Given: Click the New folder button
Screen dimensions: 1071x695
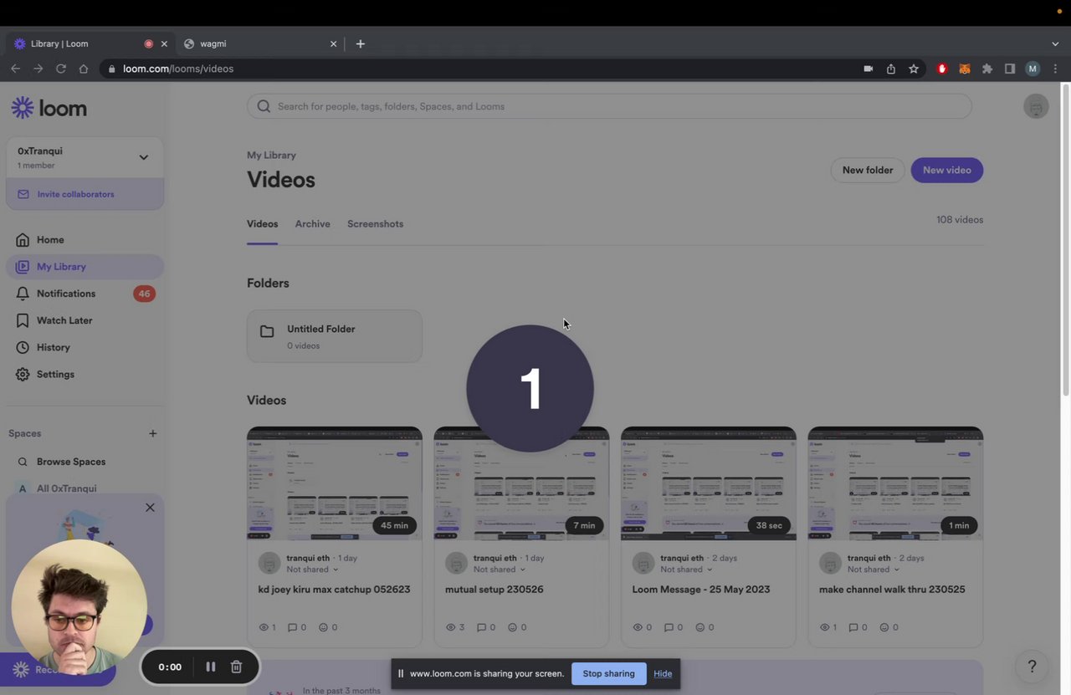Looking at the screenshot, I should point(868,170).
